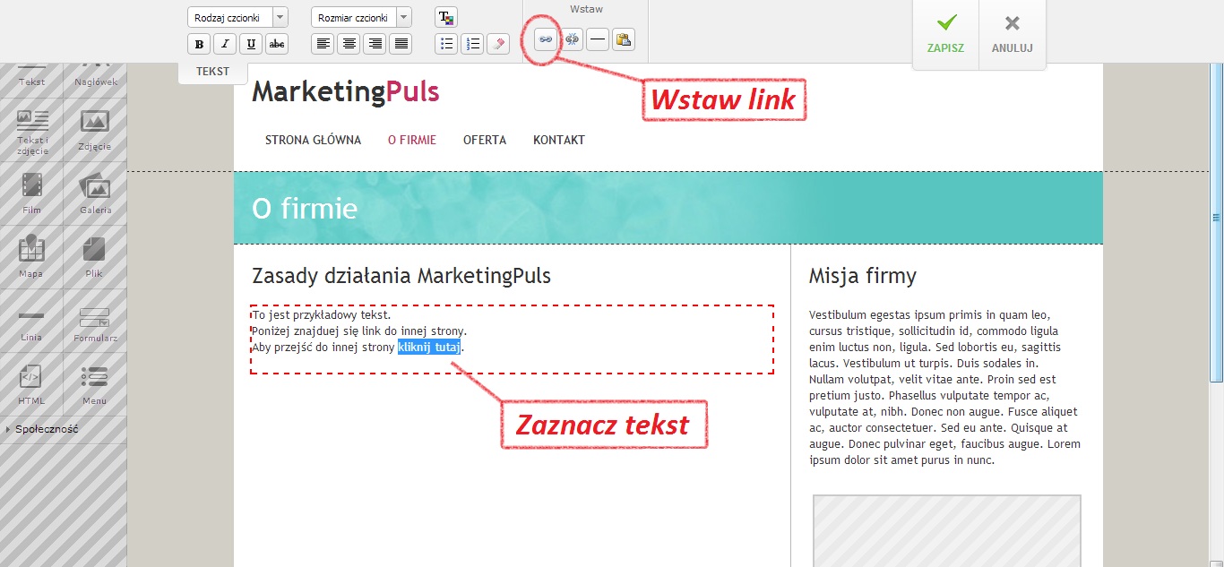The width and height of the screenshot is (1224, 567).
Task: Open the KONTAKT page in navigation
Action: click(558, 141)
